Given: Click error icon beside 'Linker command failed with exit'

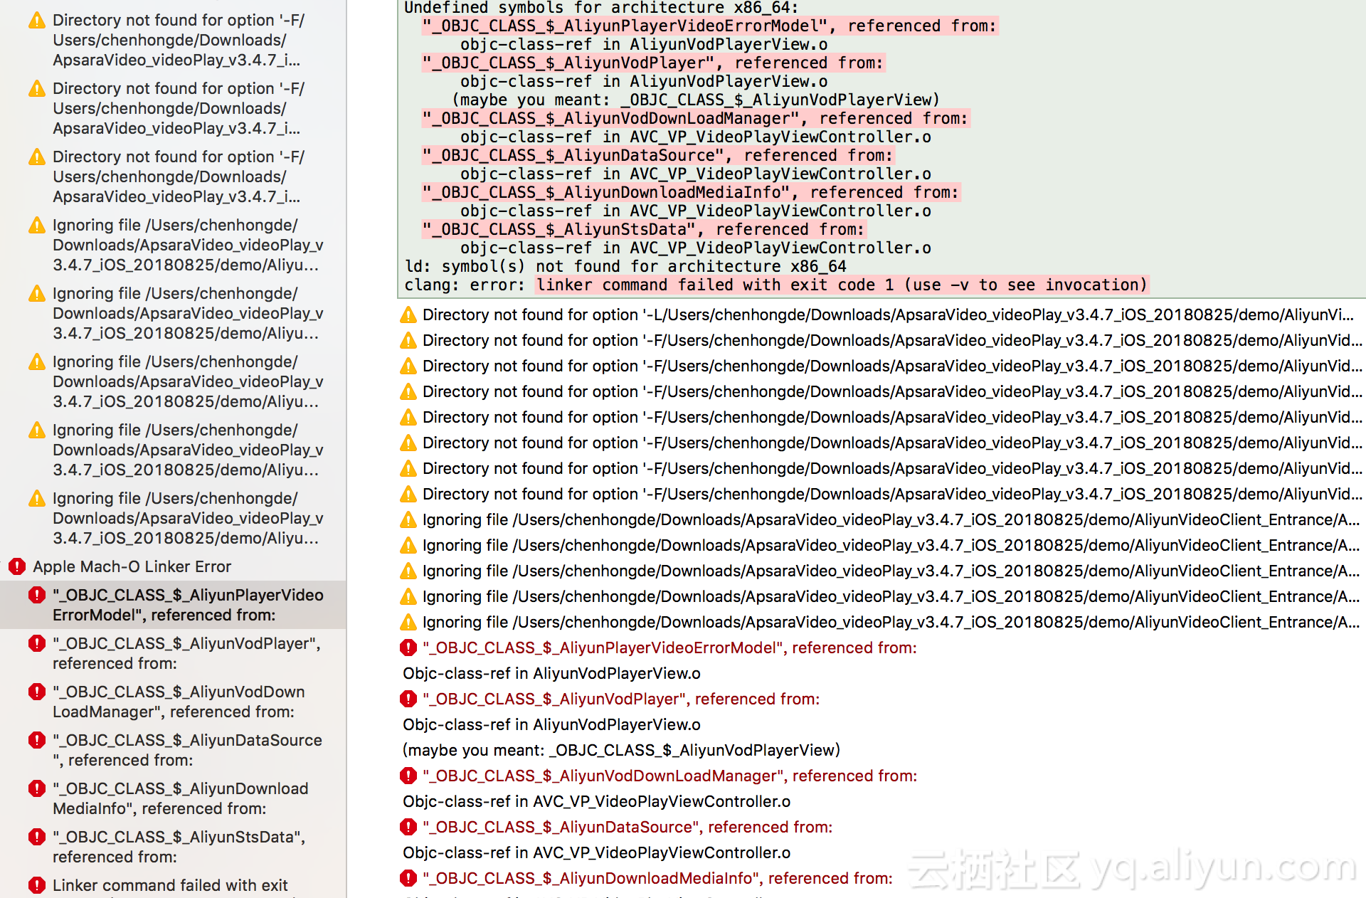Looking at the screenshot, I should (x=37, y=885).
